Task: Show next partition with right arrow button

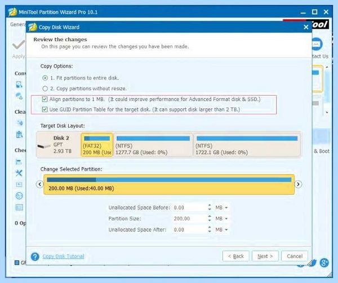Action: (x=298, y=184)
